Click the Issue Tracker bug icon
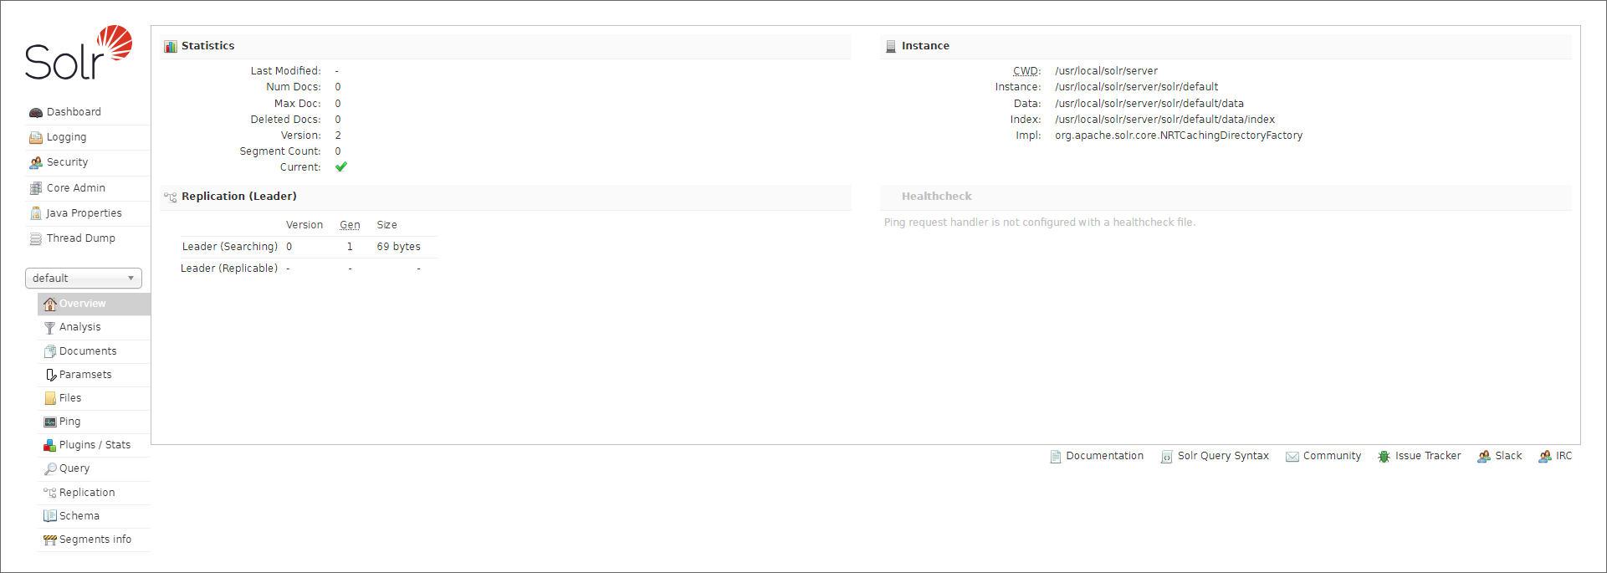This screenshot has width=1607, height=573. click(1384, 457)
